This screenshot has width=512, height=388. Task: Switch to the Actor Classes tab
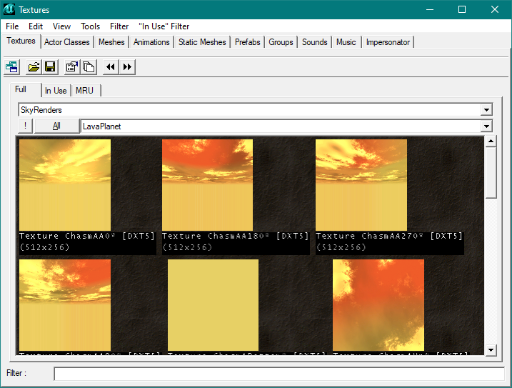(x=67, y=42)
